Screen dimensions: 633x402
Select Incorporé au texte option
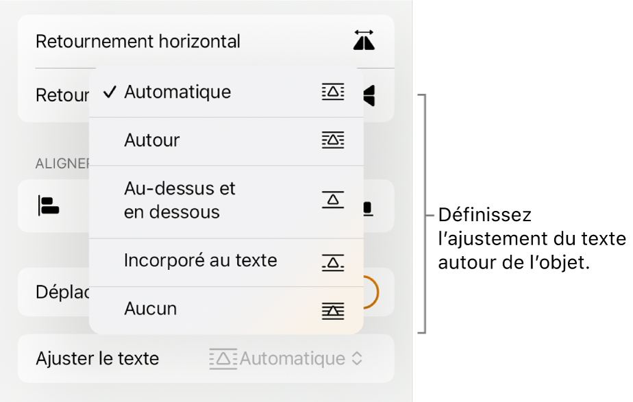click(x=200, y=261)
